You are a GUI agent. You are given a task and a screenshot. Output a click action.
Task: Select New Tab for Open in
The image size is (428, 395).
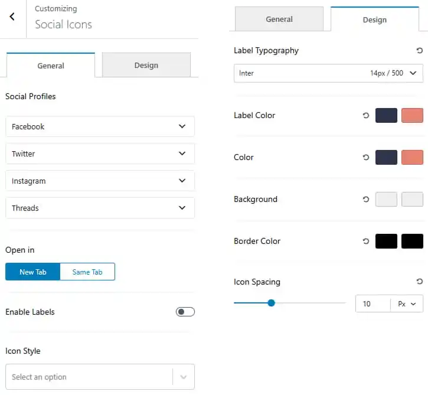point(32,272)
